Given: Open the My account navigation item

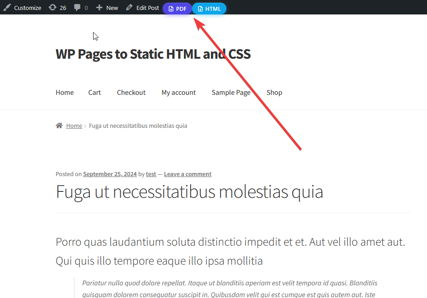Looking at the screenshot, I should pyautogui.click(x=178, y=93).
